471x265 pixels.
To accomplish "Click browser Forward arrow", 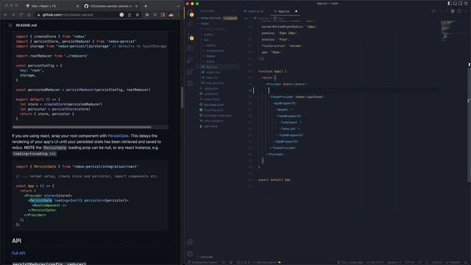I will pyautogui.click(x=13, y=15).
